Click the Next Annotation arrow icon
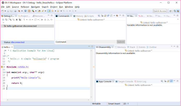The image size is (181, 106). (53, 11)
